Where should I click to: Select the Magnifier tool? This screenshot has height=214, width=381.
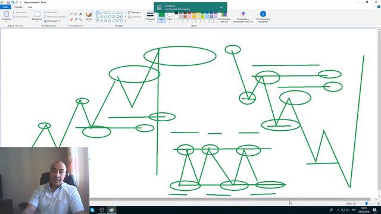(x=80, y=19)
